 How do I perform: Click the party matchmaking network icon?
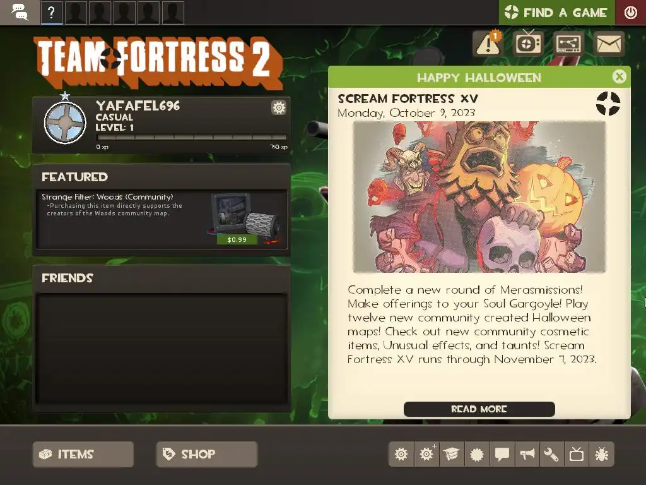click(x=568, y=44)
